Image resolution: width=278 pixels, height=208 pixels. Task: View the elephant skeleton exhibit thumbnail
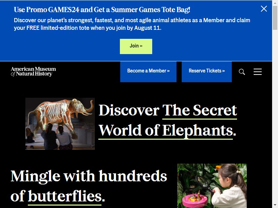[x=60, y=124]
